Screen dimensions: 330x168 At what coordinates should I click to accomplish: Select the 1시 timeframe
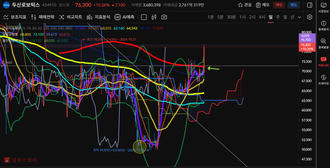click(242, 17)
